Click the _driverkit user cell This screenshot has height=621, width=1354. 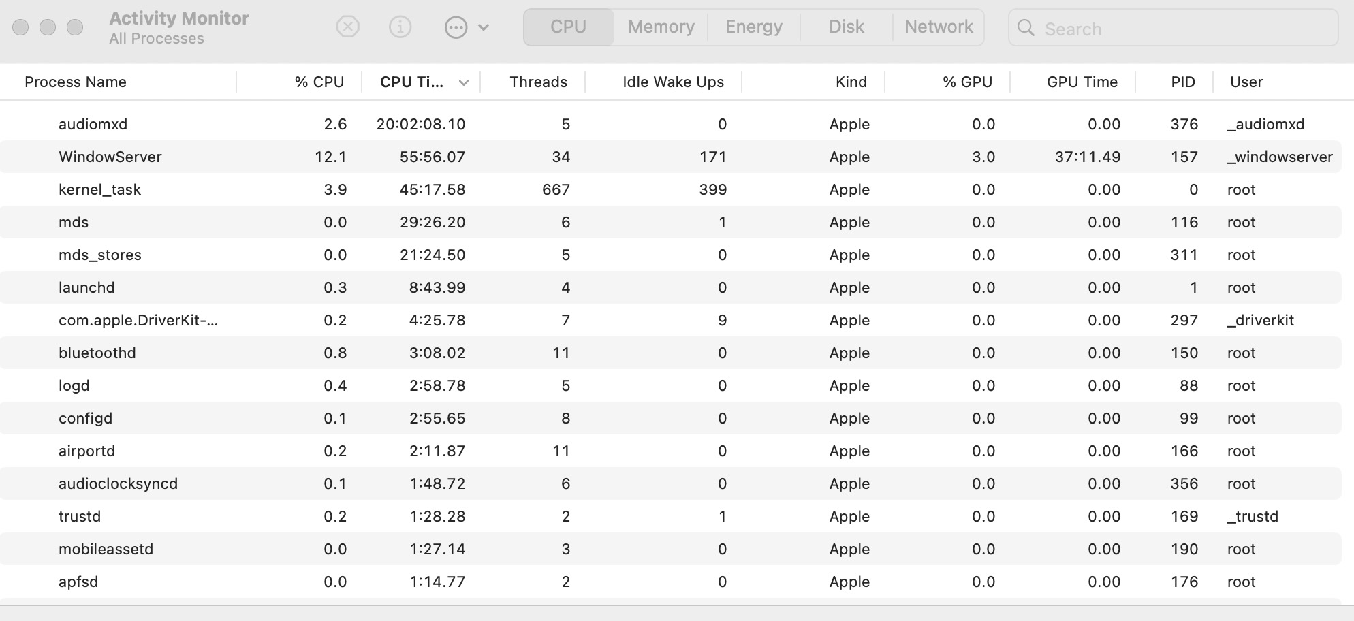(1260, 320)
